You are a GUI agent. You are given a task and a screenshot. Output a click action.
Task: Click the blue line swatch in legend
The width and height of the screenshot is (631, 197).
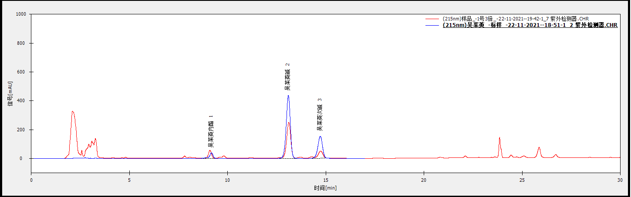point(433,25)
